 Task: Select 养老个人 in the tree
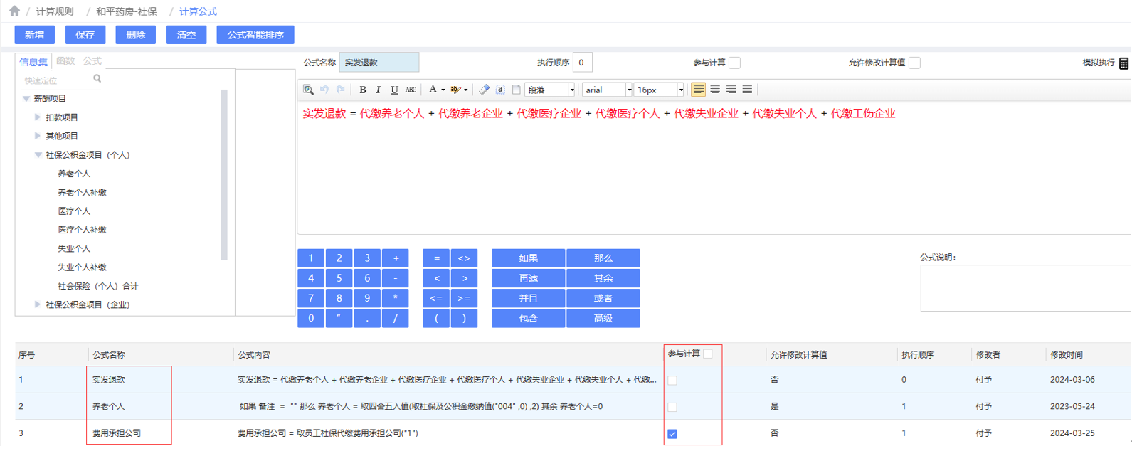coord(74,174)
